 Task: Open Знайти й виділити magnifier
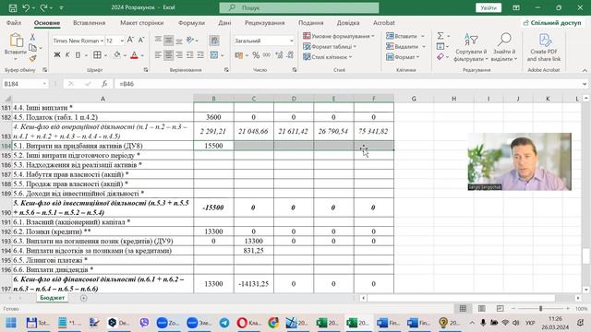coord(504,47)
